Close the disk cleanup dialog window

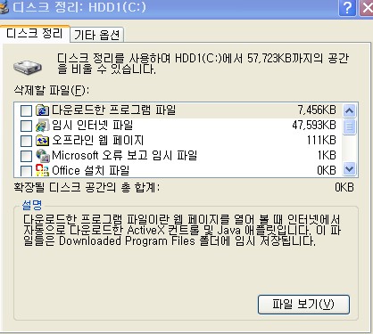[367, 8]
